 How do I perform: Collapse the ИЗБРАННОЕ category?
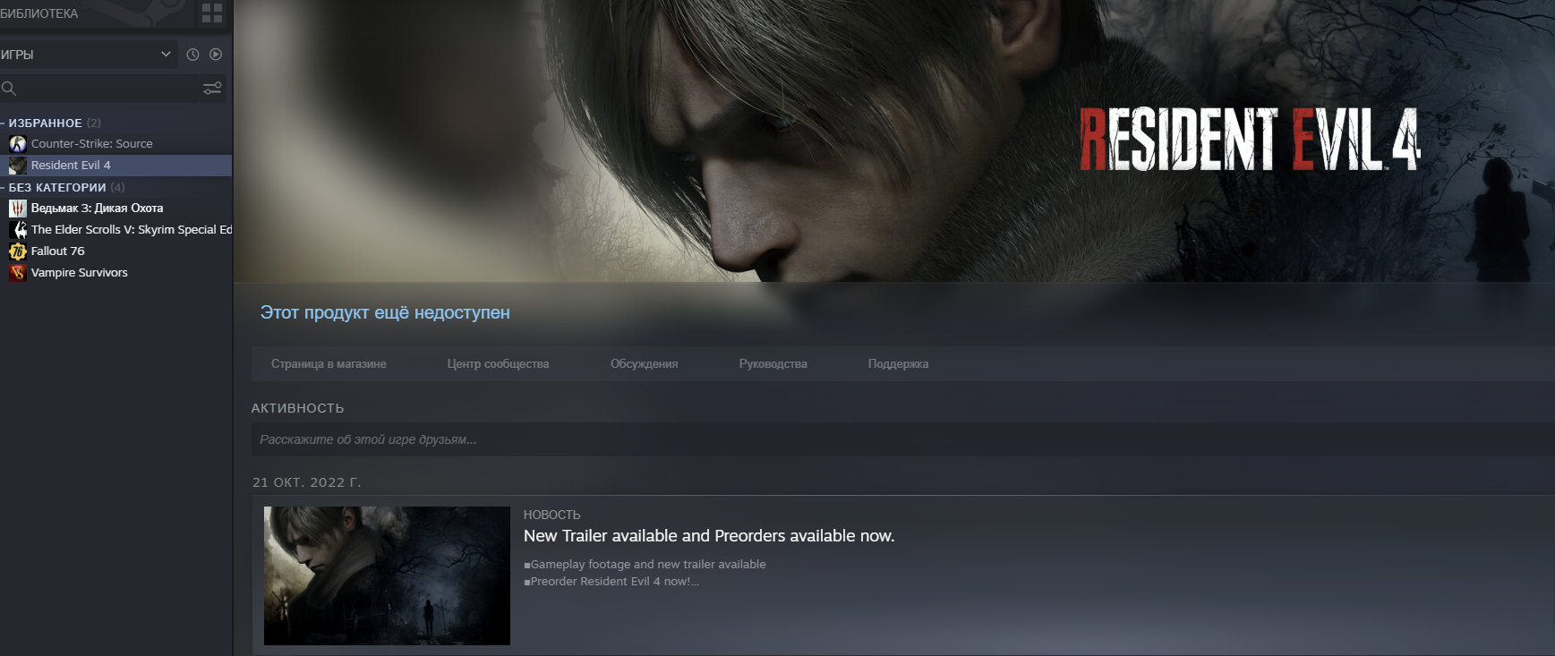pyautogui.click(x=45, y=123)
